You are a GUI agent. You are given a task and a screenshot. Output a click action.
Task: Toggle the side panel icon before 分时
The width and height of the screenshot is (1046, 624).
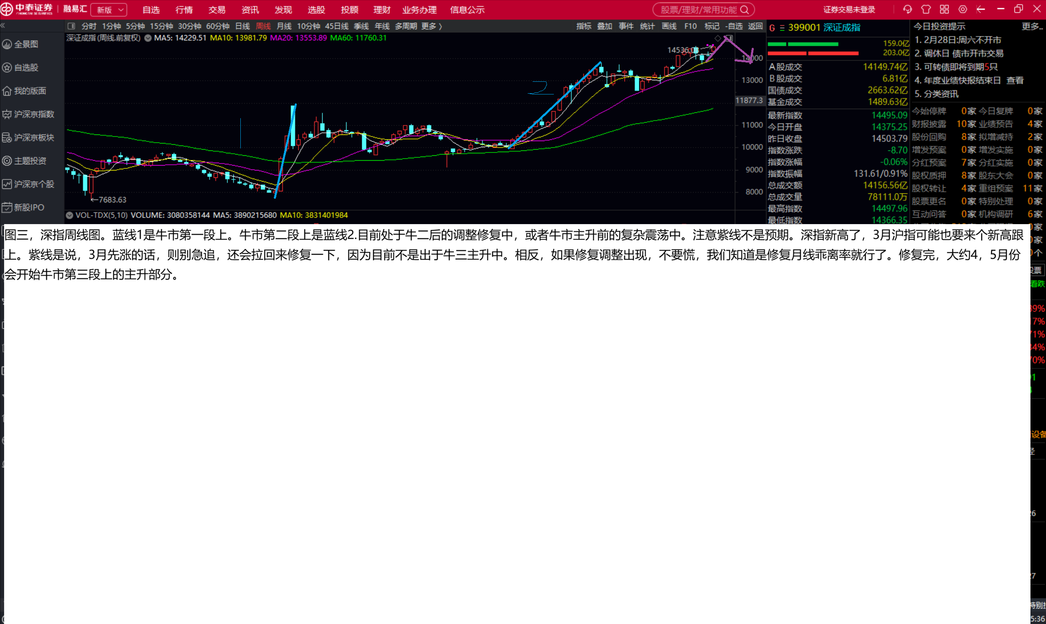click(x=71, y=26)
